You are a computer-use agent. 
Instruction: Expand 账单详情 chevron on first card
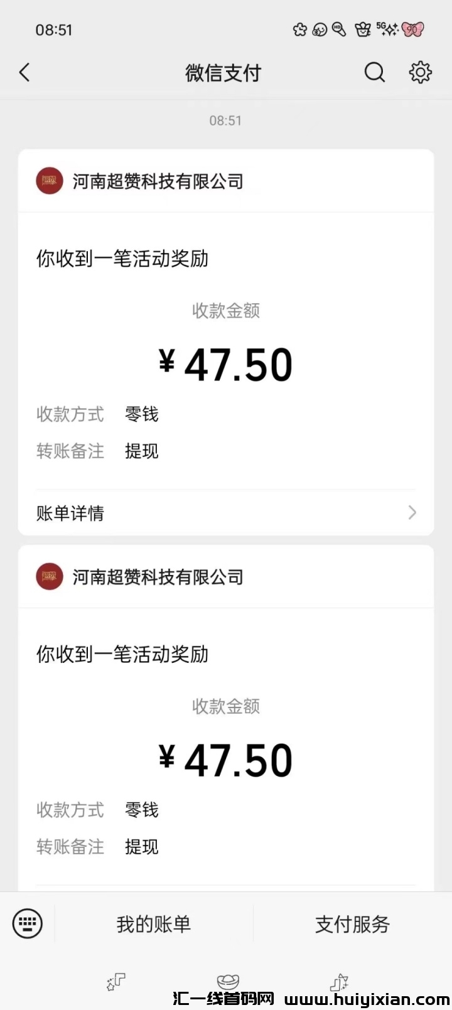tap(412, 513)
